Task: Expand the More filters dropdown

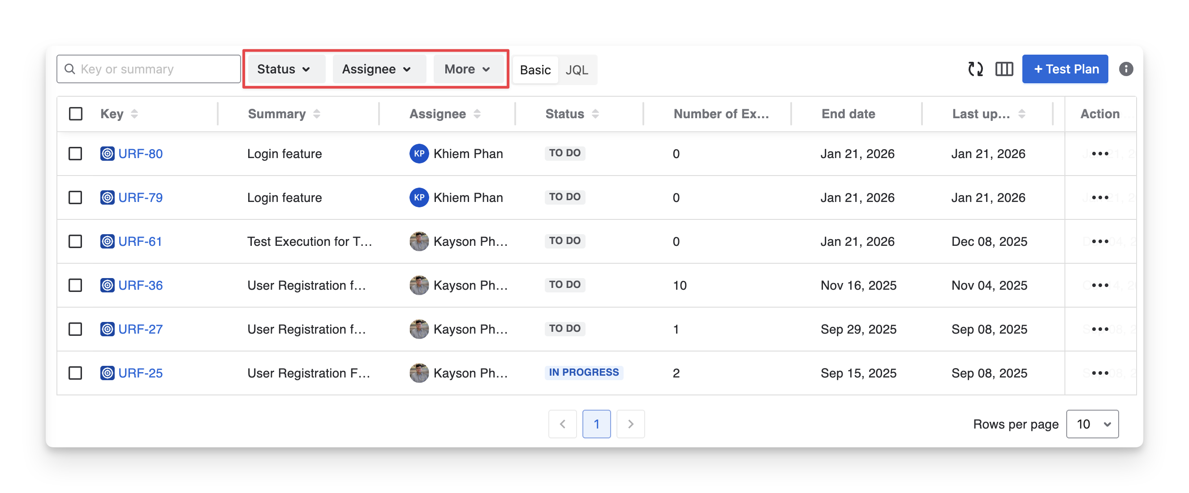Action: [x=467, y=69]
